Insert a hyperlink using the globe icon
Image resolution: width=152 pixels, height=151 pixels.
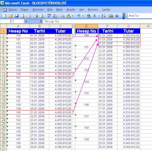[89, 16]
